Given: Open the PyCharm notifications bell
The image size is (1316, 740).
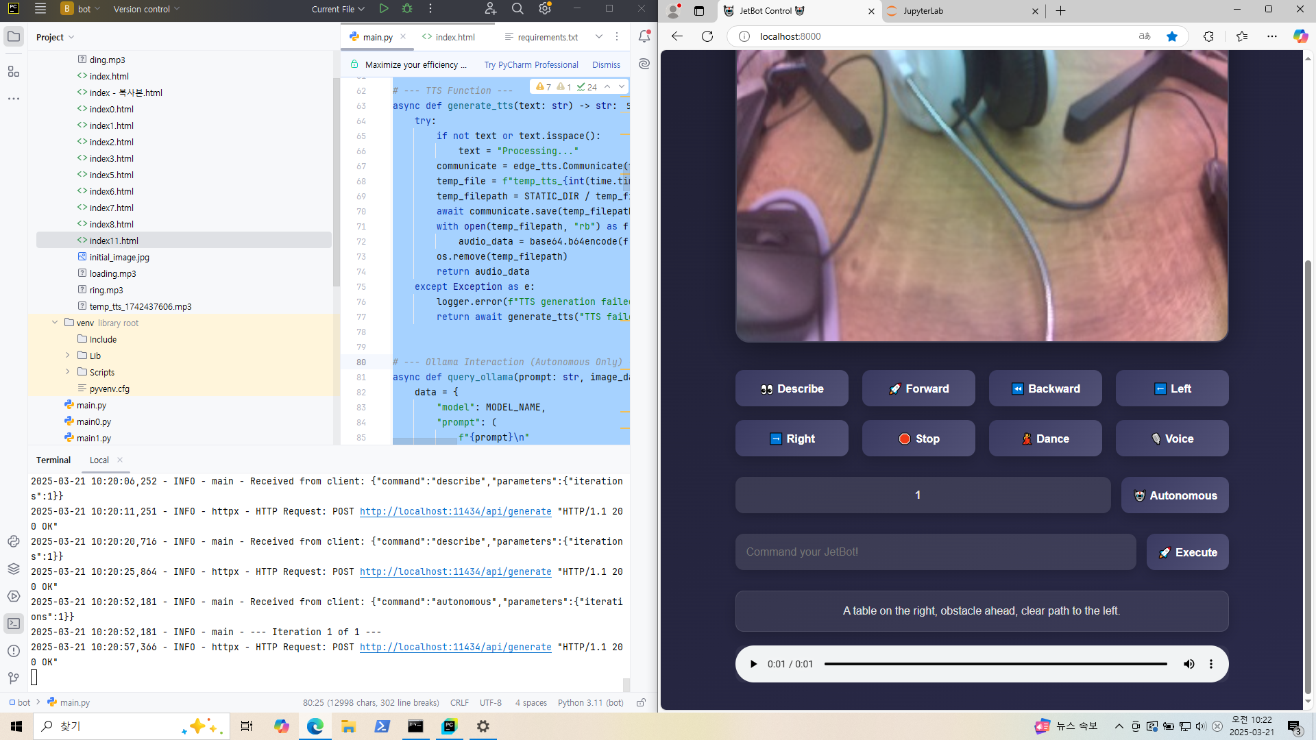Looking at the screenshot, I should point(644,37).
